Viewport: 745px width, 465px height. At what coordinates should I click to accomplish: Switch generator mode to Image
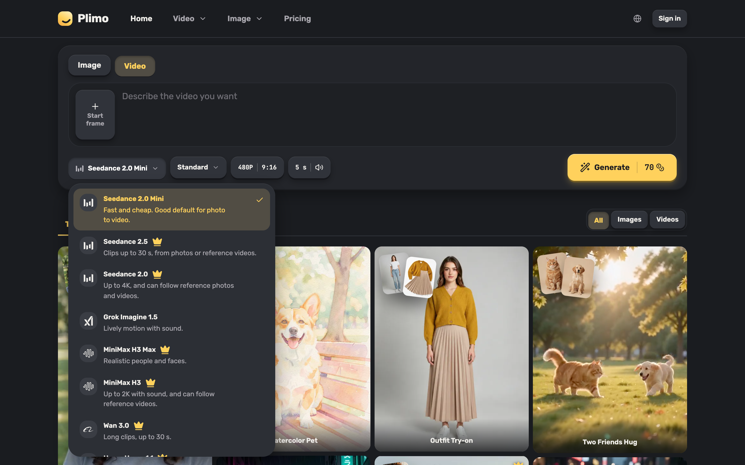[x=89, y=65]
